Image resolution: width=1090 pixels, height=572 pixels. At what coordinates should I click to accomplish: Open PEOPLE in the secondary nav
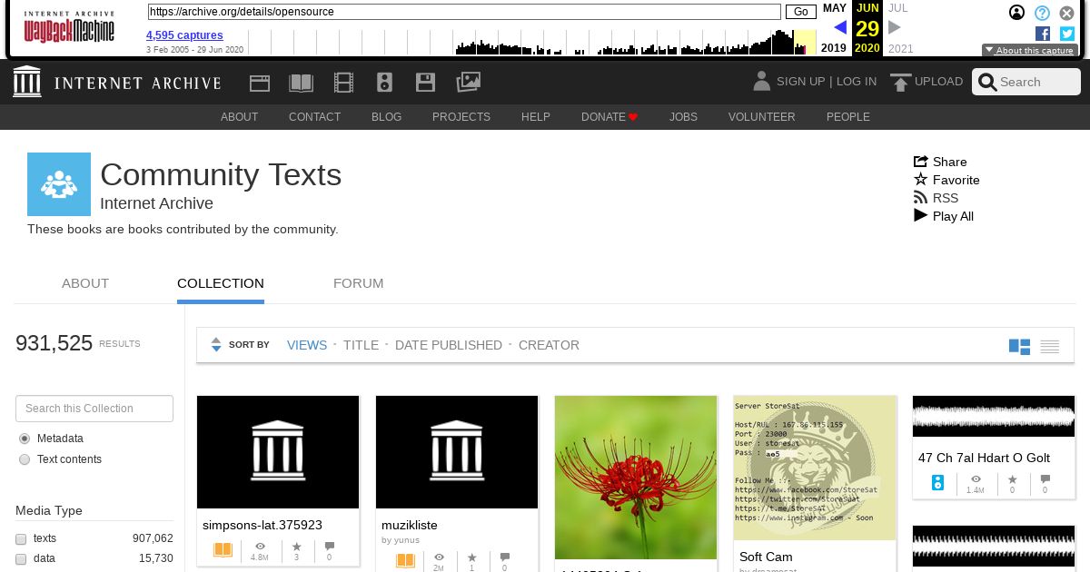pyautogui.click(x=848, y=117)
